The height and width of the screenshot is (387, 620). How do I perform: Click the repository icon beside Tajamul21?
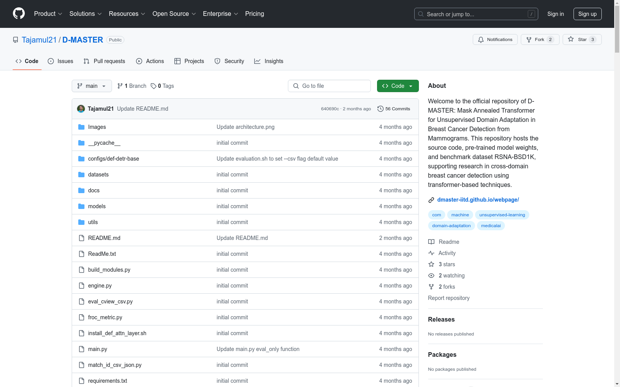tap(15, 40)
